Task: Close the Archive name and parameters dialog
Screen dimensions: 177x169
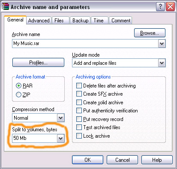Action: [170, 6]
